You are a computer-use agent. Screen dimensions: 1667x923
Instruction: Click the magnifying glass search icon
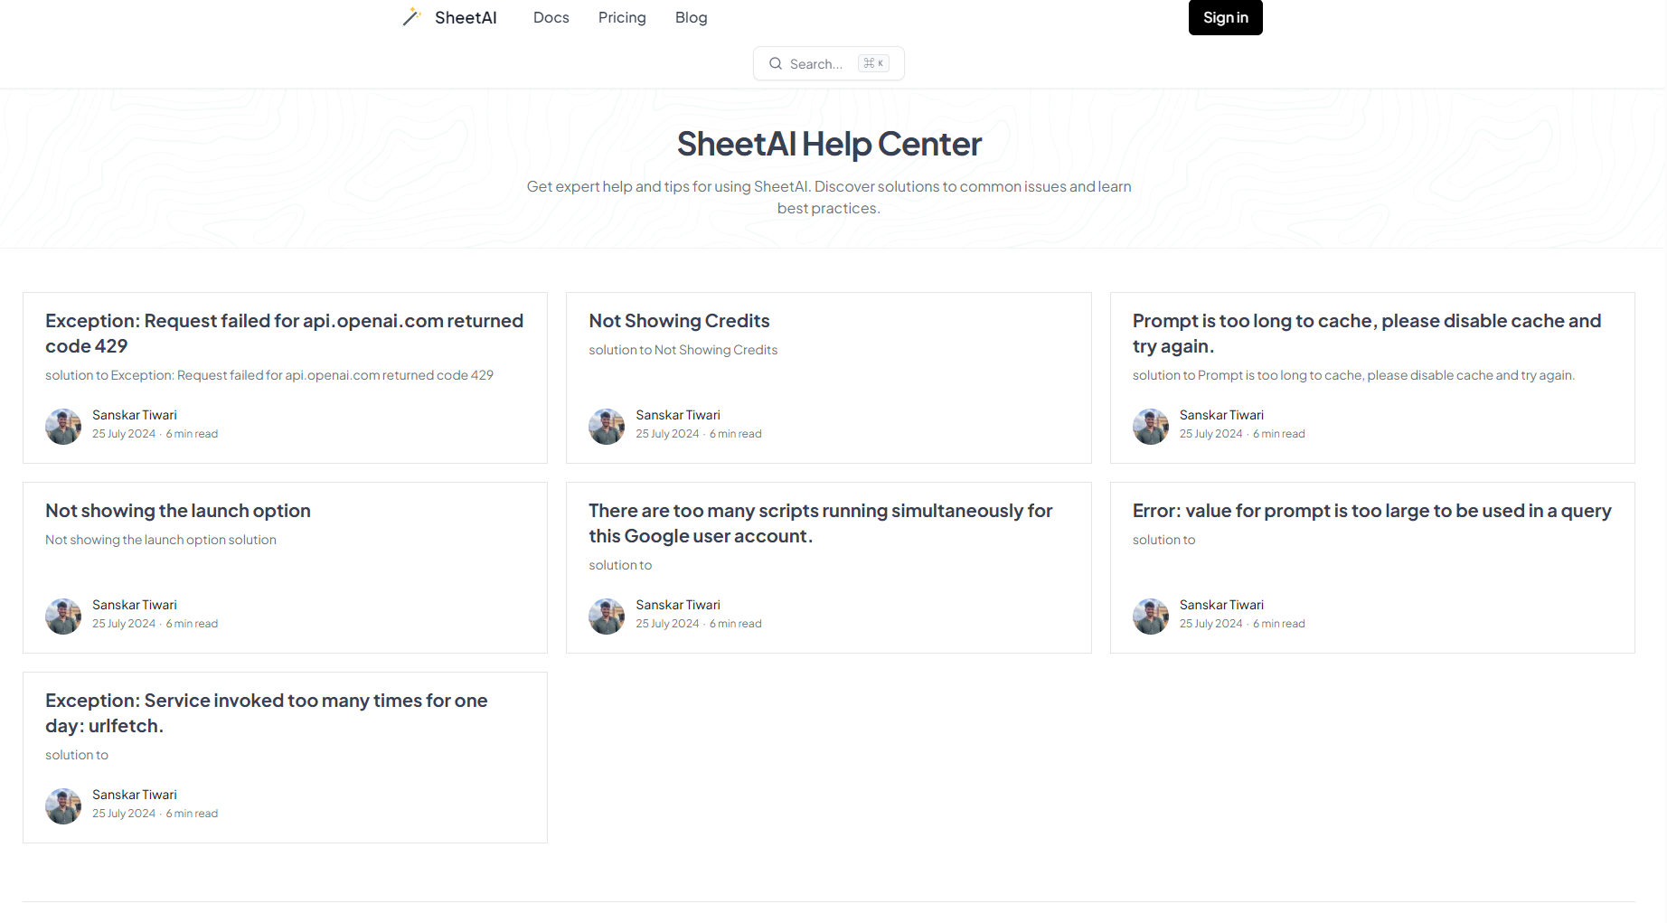775,63
